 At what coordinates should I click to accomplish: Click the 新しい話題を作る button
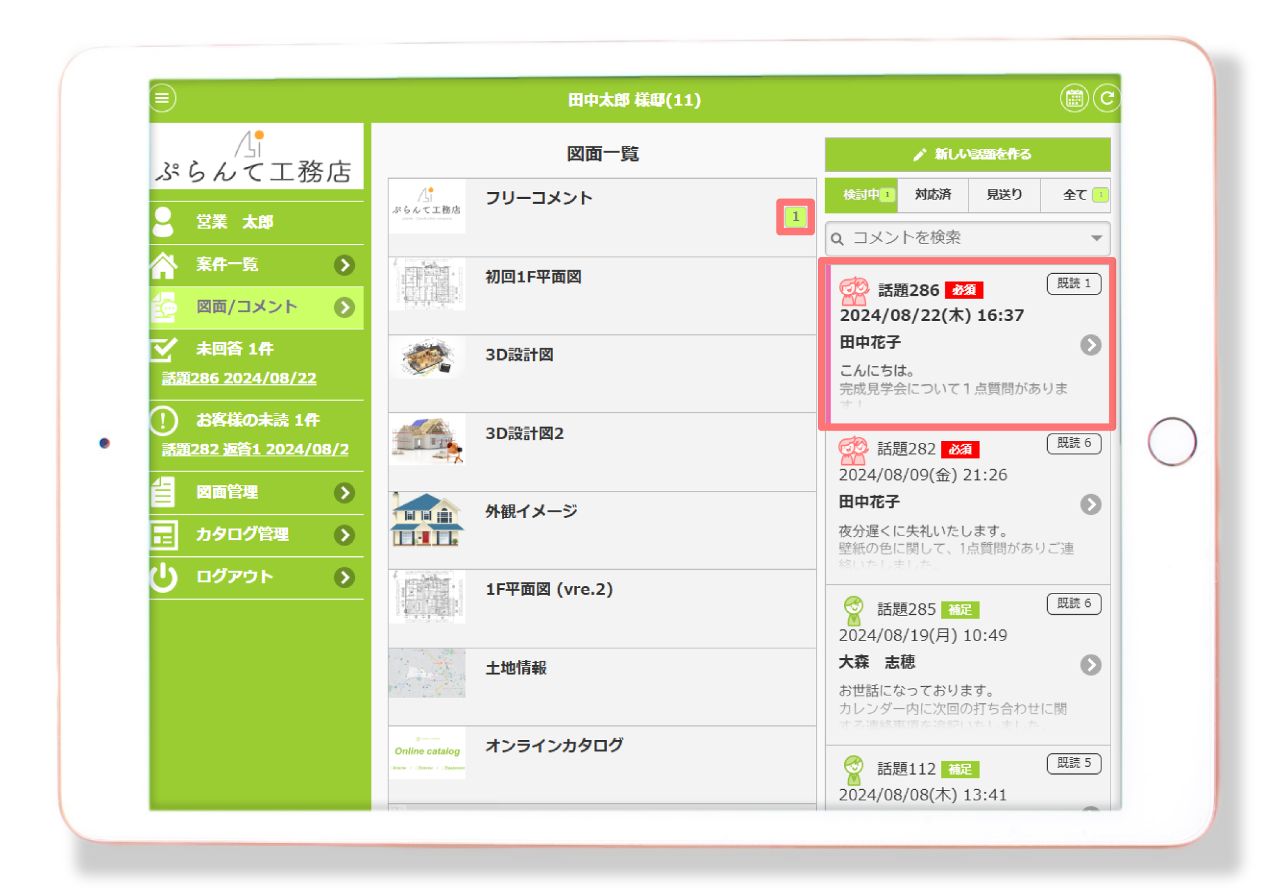(967, 154)
